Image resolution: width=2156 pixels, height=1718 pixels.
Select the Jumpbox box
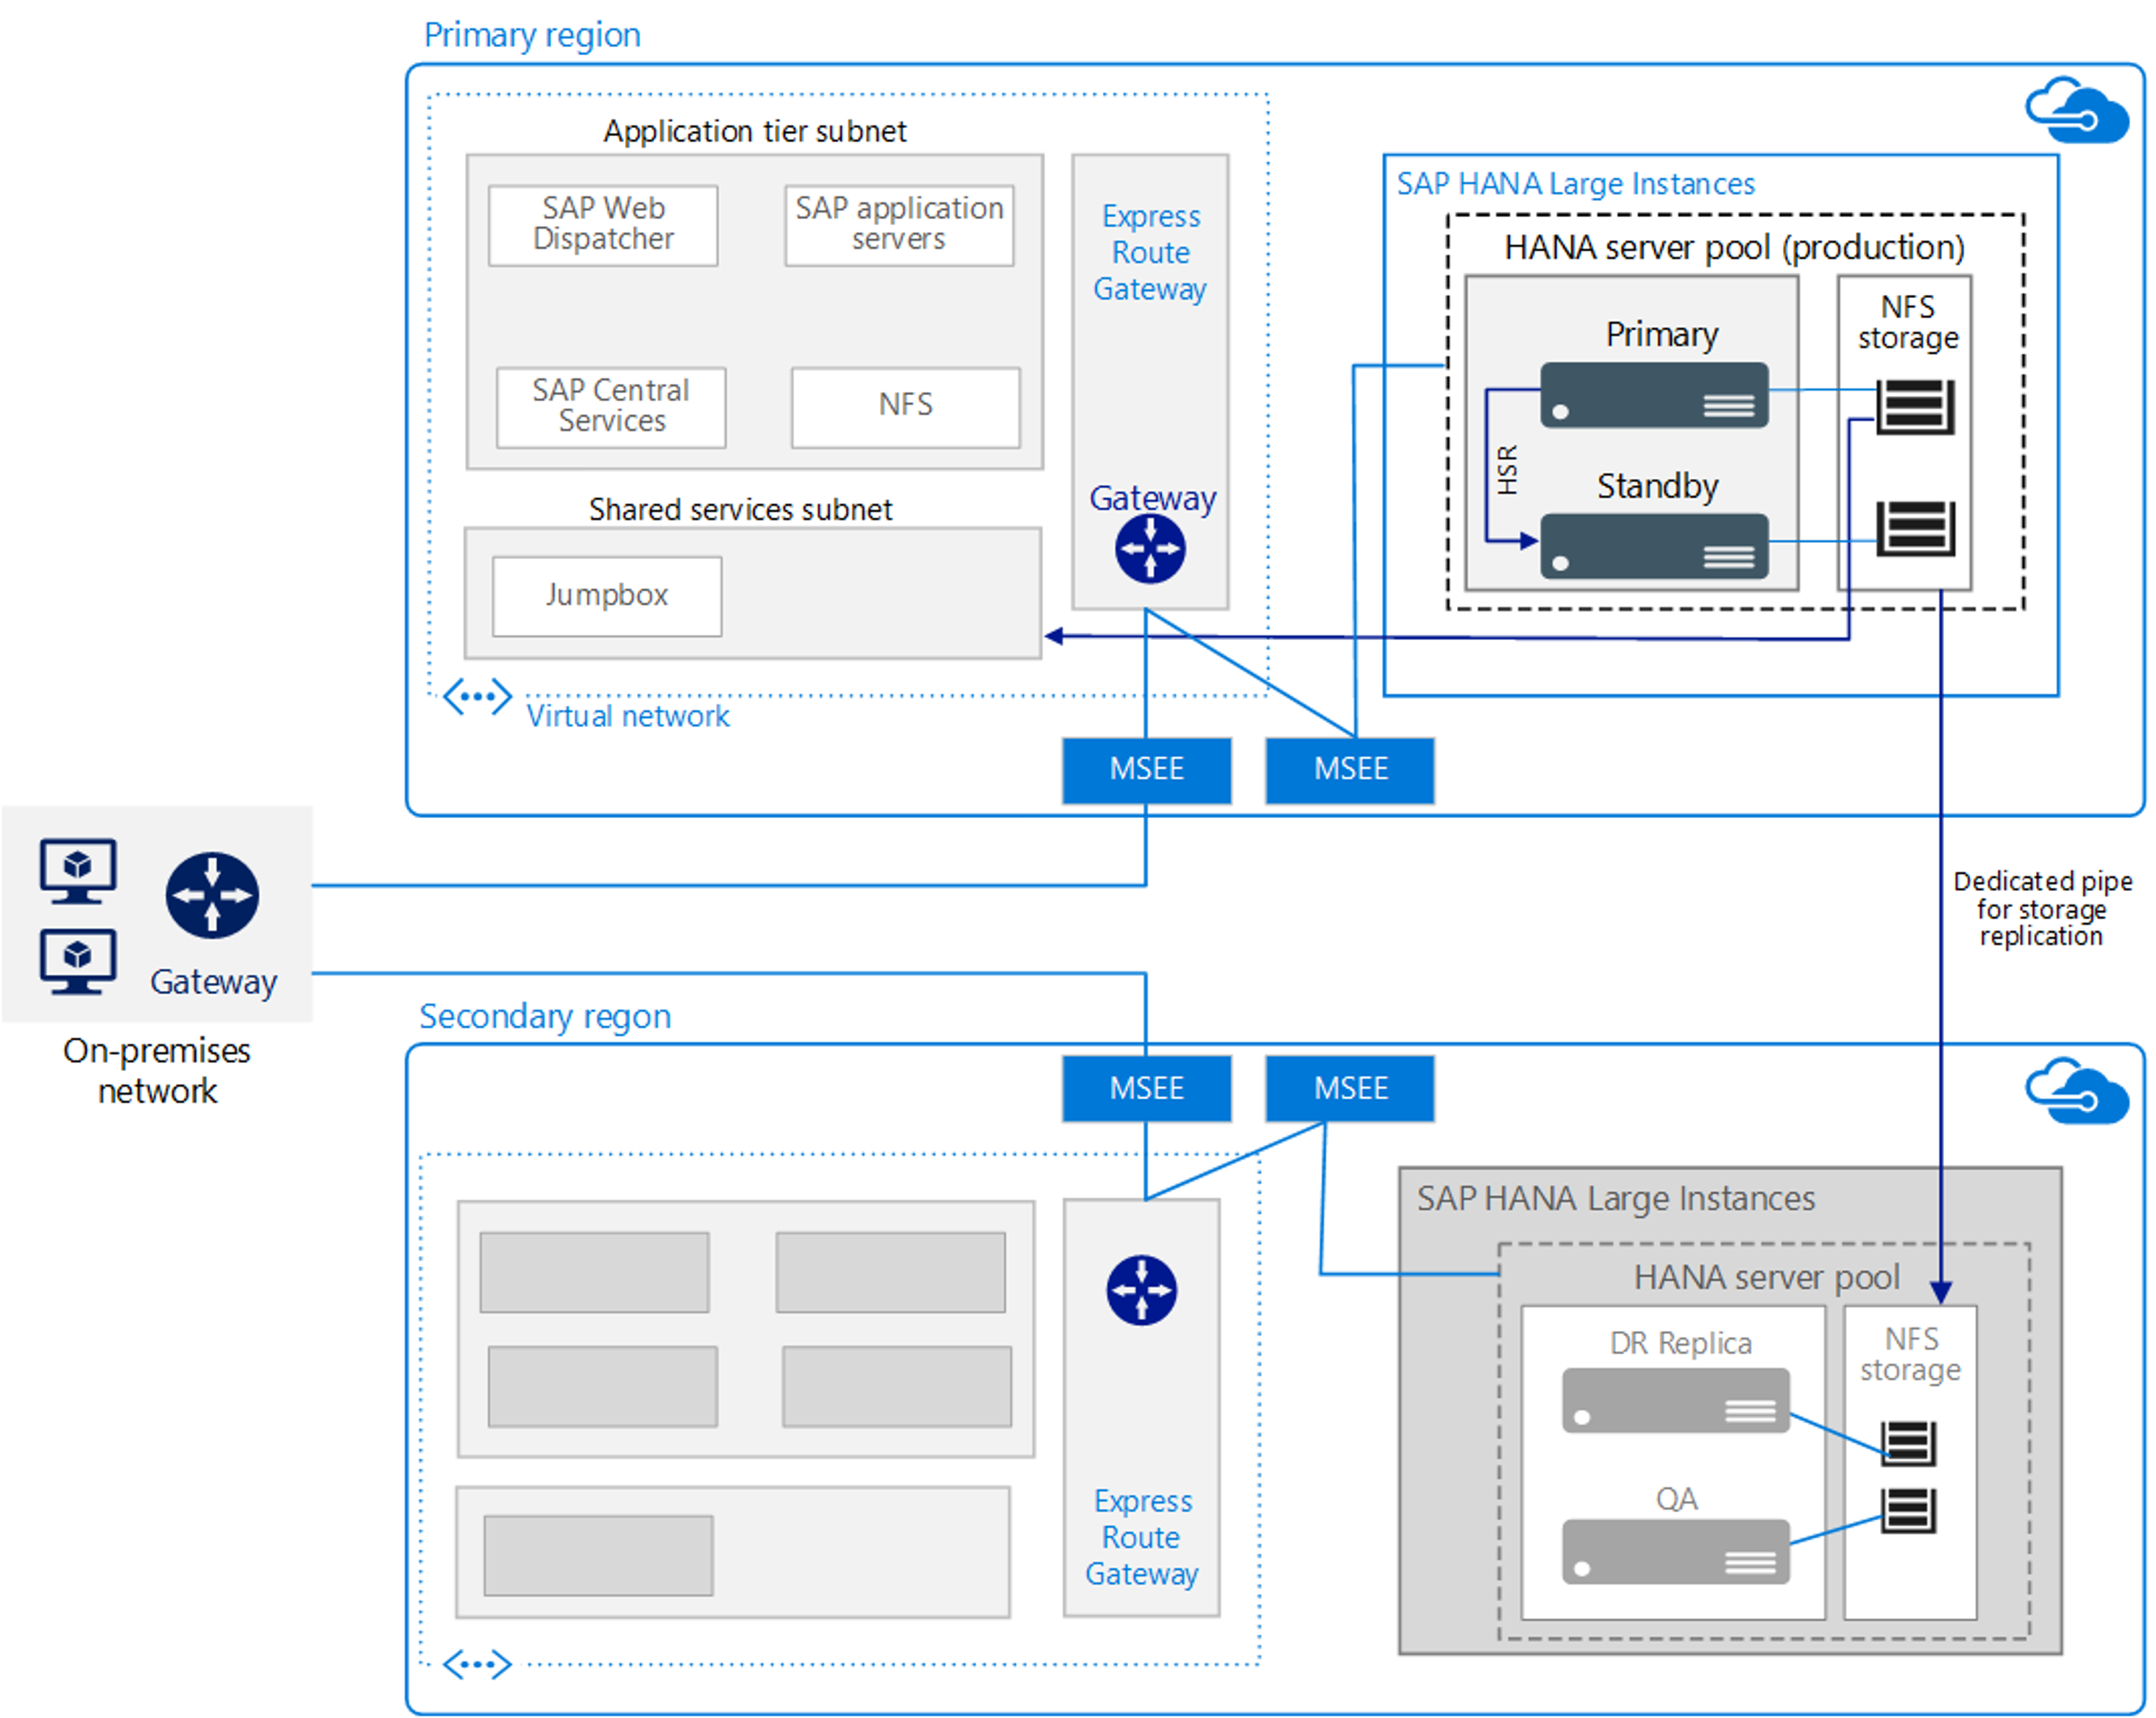pos(607,596)
